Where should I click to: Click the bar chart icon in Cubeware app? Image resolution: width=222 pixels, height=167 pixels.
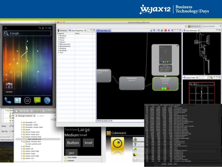[135, 139]
